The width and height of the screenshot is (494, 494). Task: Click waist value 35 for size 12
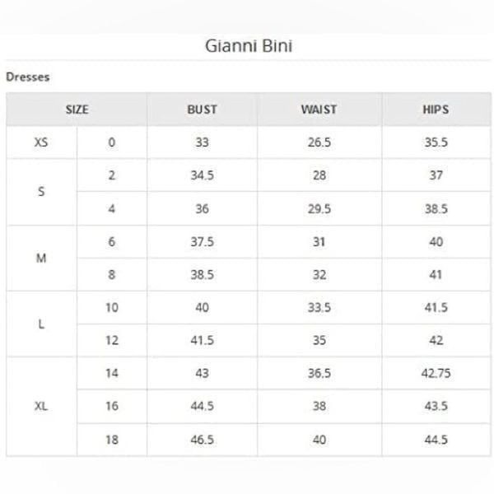tap(319, 340)
